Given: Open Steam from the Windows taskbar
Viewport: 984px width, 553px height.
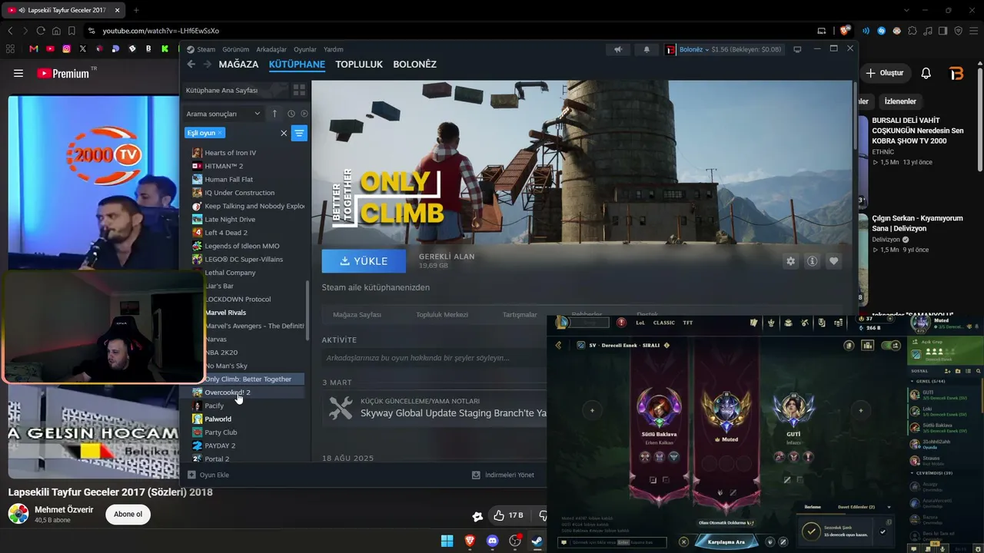Looking at the screenshot, I should [x=537, y=541].
